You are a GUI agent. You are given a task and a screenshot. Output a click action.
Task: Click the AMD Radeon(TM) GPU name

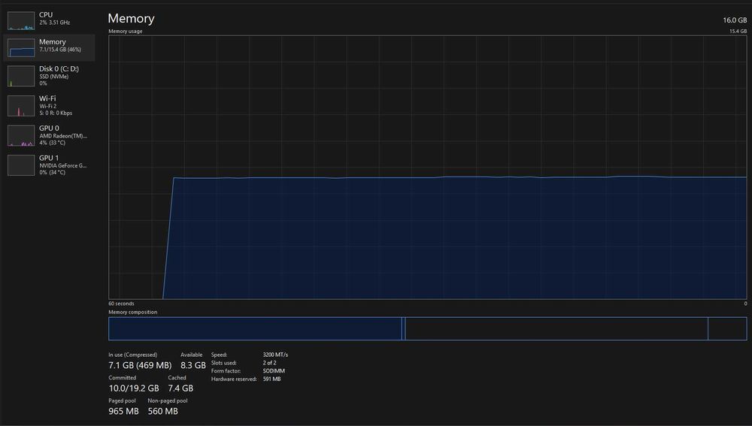pyautogui.click(x=63, y=136)
